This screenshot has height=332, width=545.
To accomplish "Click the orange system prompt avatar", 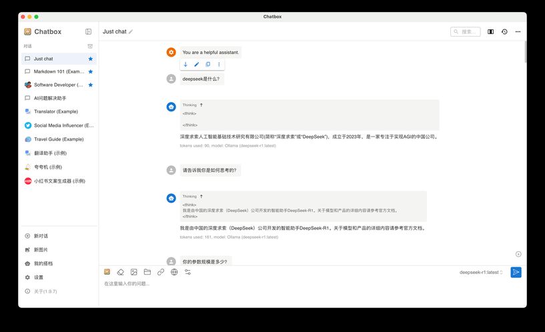I will click(x=171, y=52).
